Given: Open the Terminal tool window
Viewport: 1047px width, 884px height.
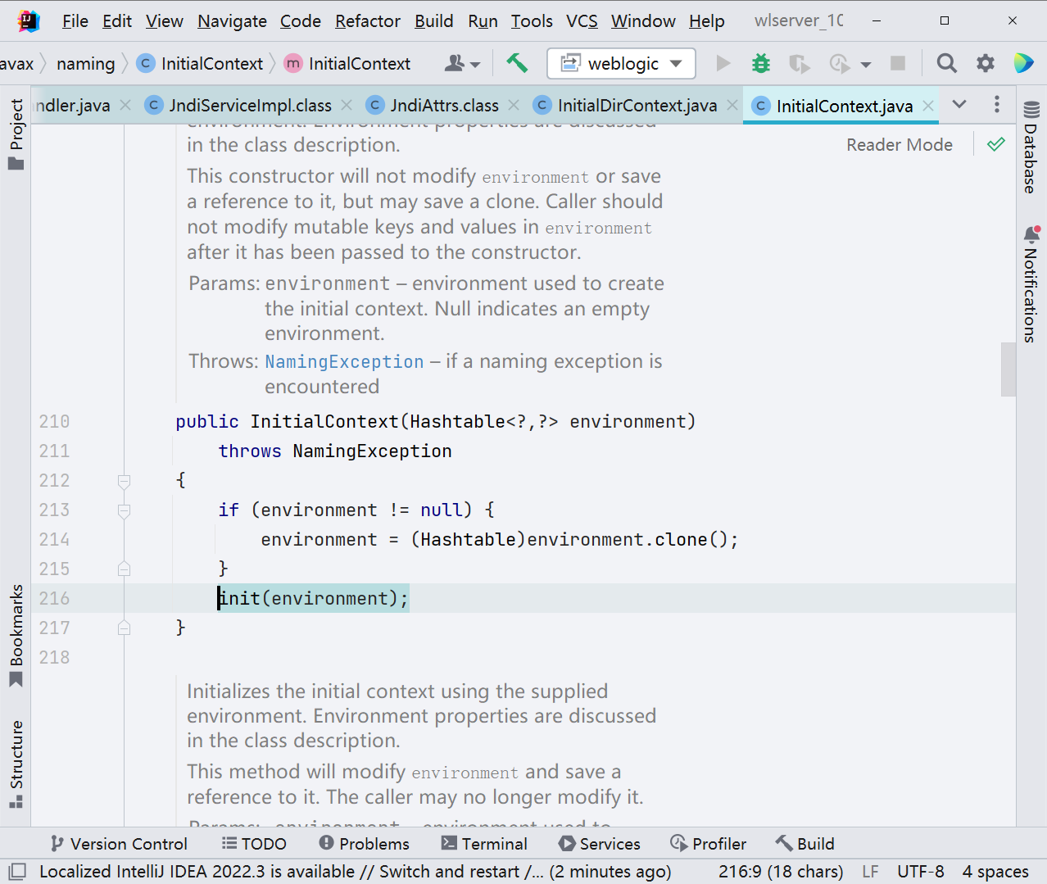Looking at the screenshot, I should click(x=484, y=843).
